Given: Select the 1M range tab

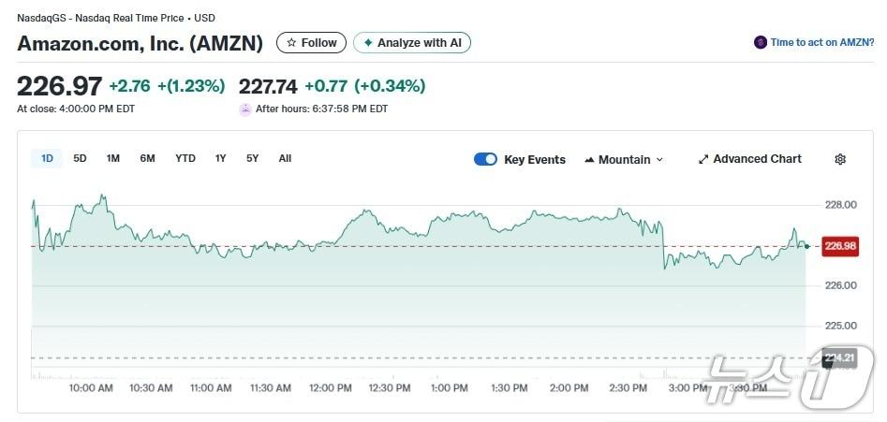Looking at the screenshot, I should [113, 159].
